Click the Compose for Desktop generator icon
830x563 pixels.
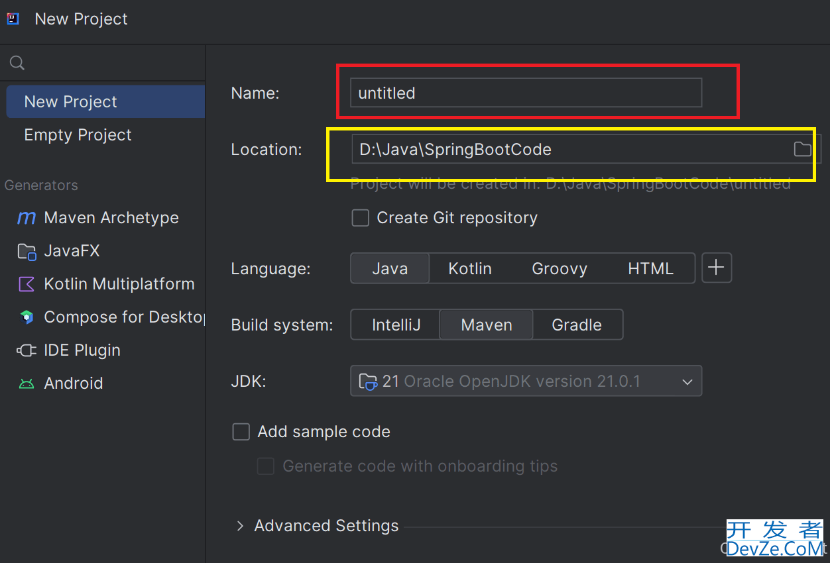(27, 317)
